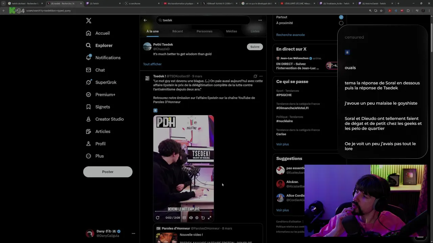Viewport: 433px width, 243px height.
Task: Open Pethi Tsedek profile avatar
Action: pyautogui.click(x=147, y=47)
